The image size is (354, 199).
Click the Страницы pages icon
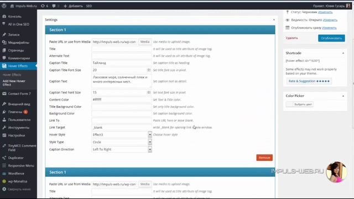[4, 50]
